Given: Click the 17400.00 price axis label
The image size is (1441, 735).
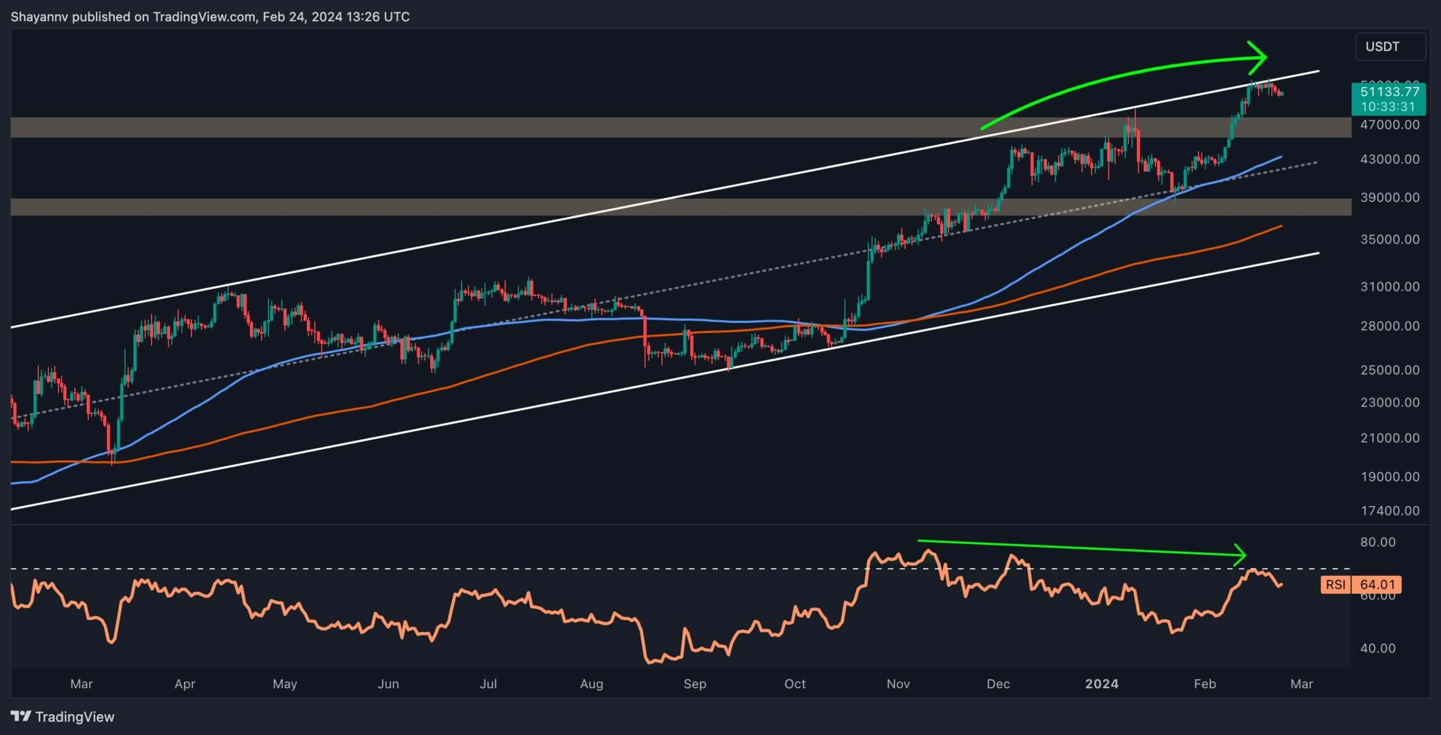Looking at the screenshot, I should [x=1389, y=511].
